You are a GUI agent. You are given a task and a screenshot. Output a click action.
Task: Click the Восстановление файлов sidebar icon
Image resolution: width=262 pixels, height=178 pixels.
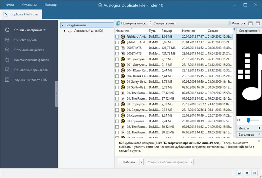tap(7, 60)
